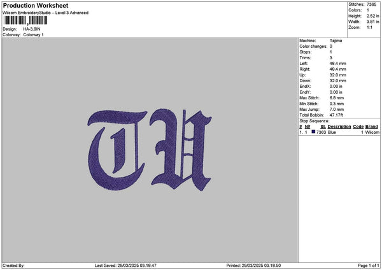Select the embroidered letter T in preview

(x=116, y=140)
